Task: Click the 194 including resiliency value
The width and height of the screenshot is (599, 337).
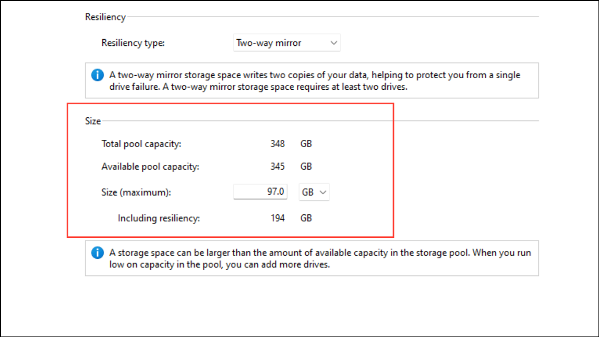Action: [x=278, y=218]
